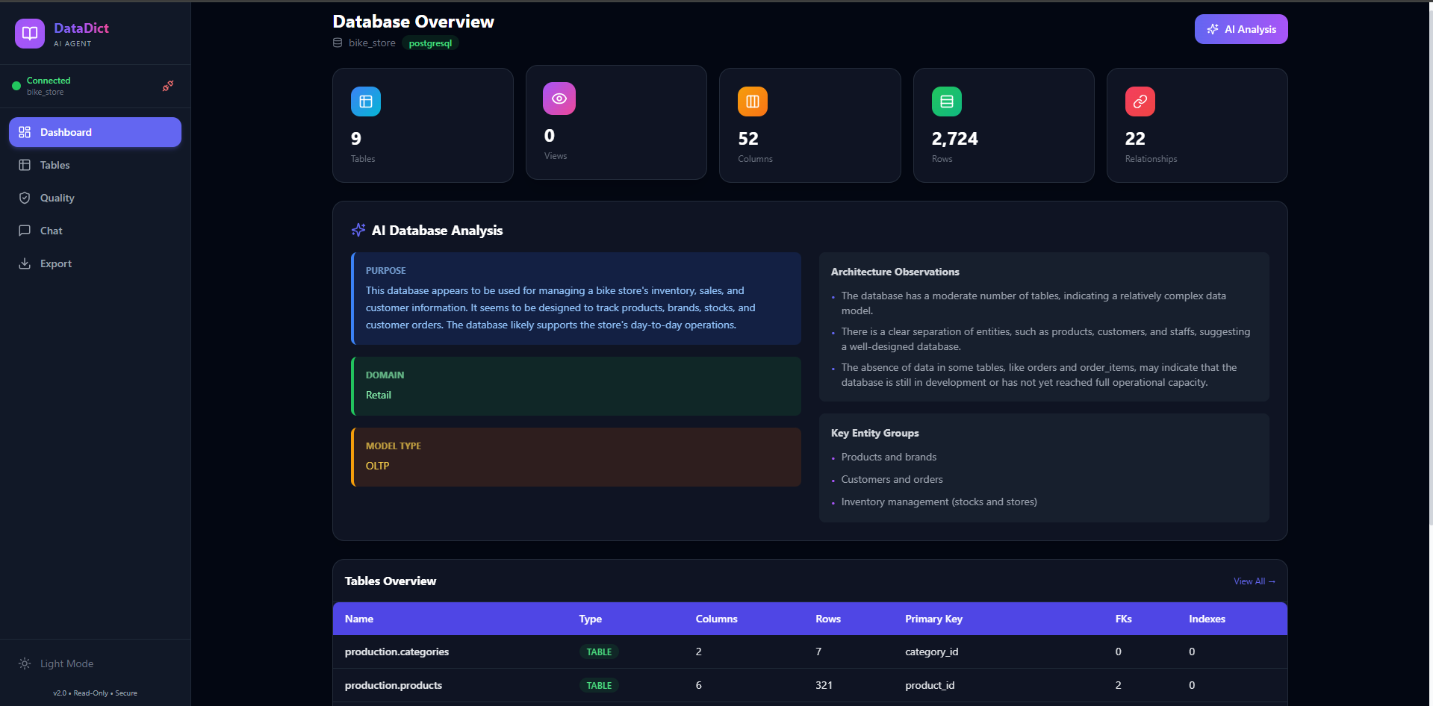The width and height of the screenshot is (1433, 706).
Task: Click the v2.0 Read-Only Secure footer text
Action: pyautogui.click(x=95, y=693)
